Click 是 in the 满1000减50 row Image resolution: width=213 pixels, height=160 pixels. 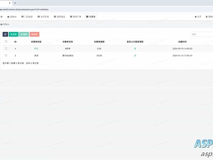click(135, 55)
